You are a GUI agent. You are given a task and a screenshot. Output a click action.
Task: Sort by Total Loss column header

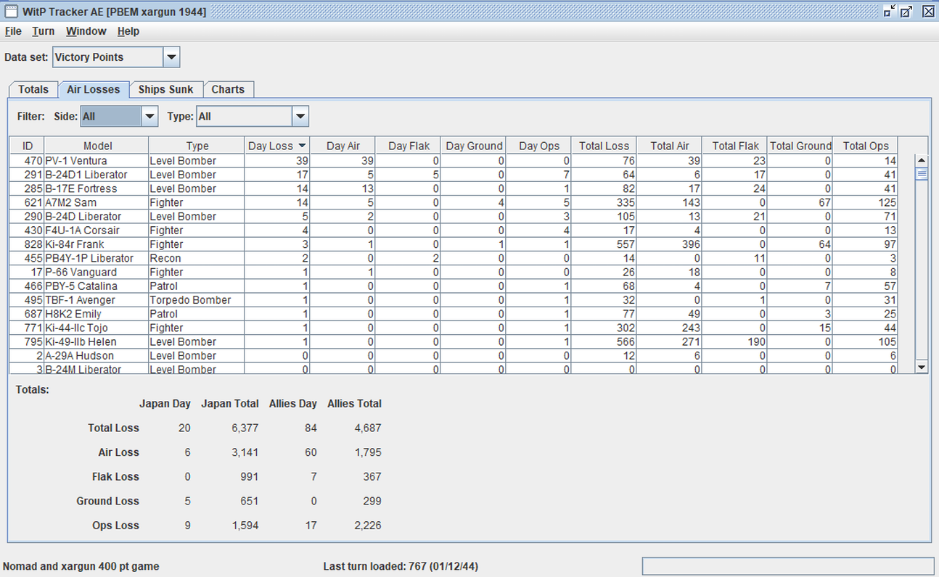(x=604, y=146)
